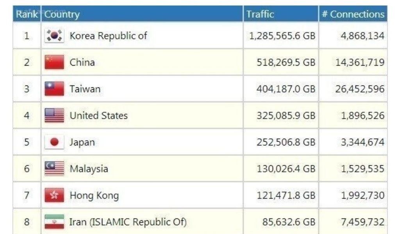Click the Malaysia flag icon
The width and height of the screenshot is (400, 234).
coord(54,169)
